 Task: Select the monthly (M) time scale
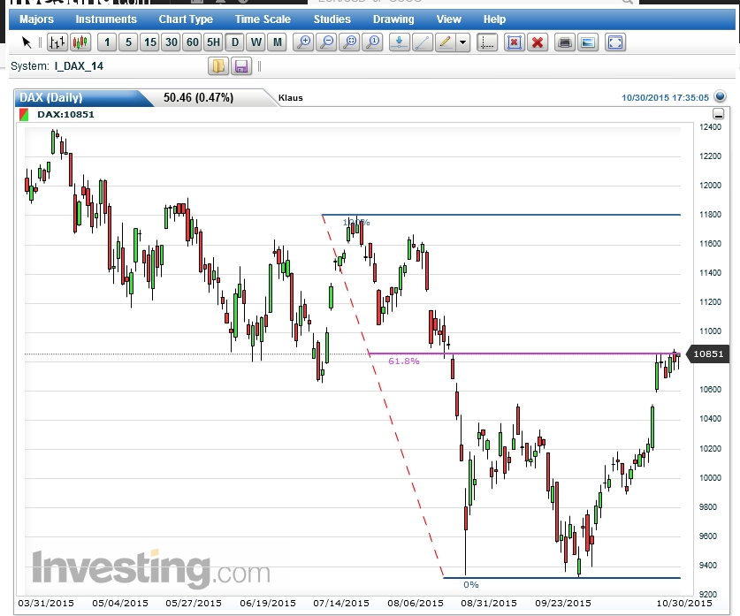pyautogui.click(x=278, y=42)
